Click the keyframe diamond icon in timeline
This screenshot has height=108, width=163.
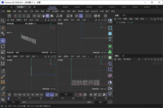(x=9, y=94)
